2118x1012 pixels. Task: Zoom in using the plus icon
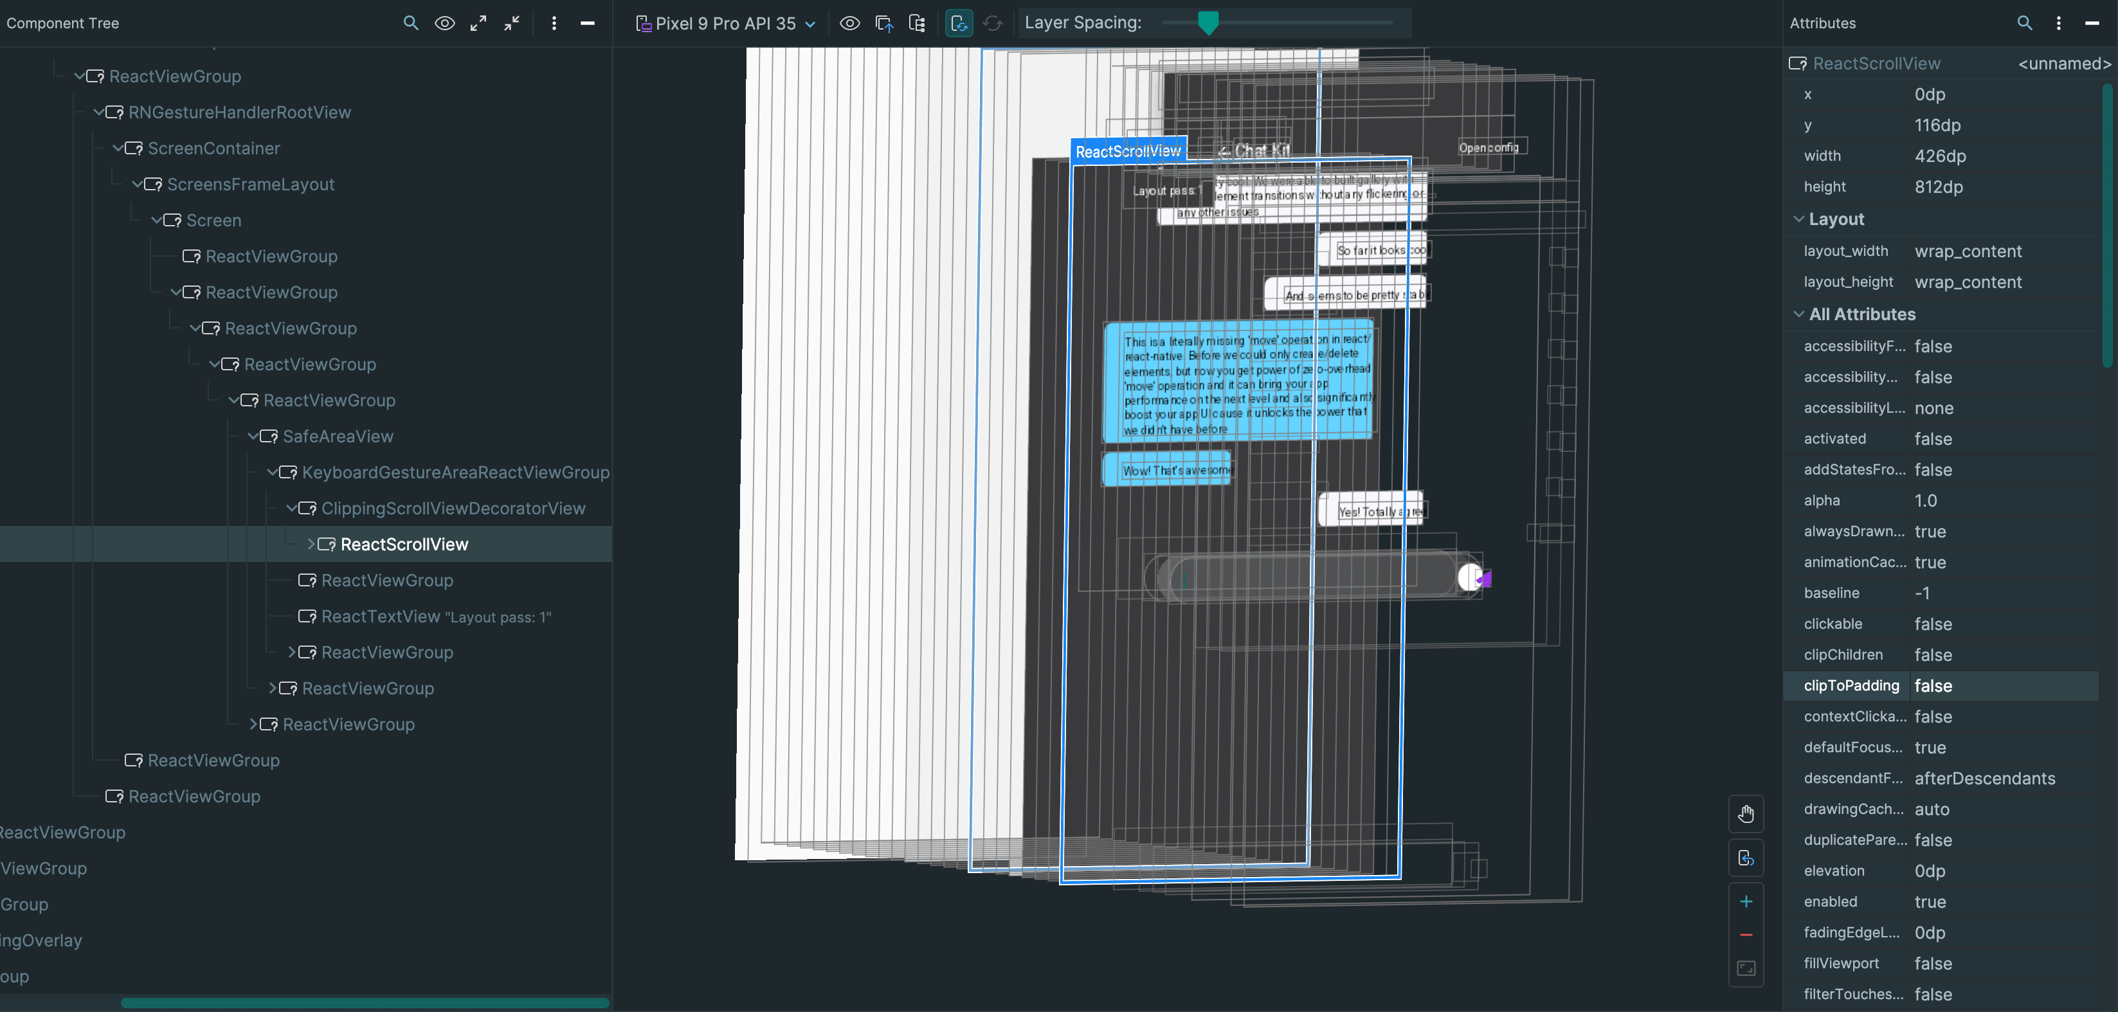[1746, 900]
